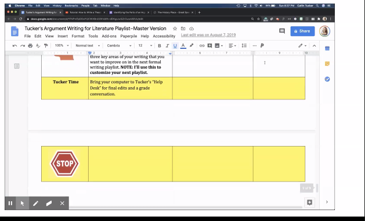Open the Cambria font dropdown
The image size is (365, 221).
point(119,45)
